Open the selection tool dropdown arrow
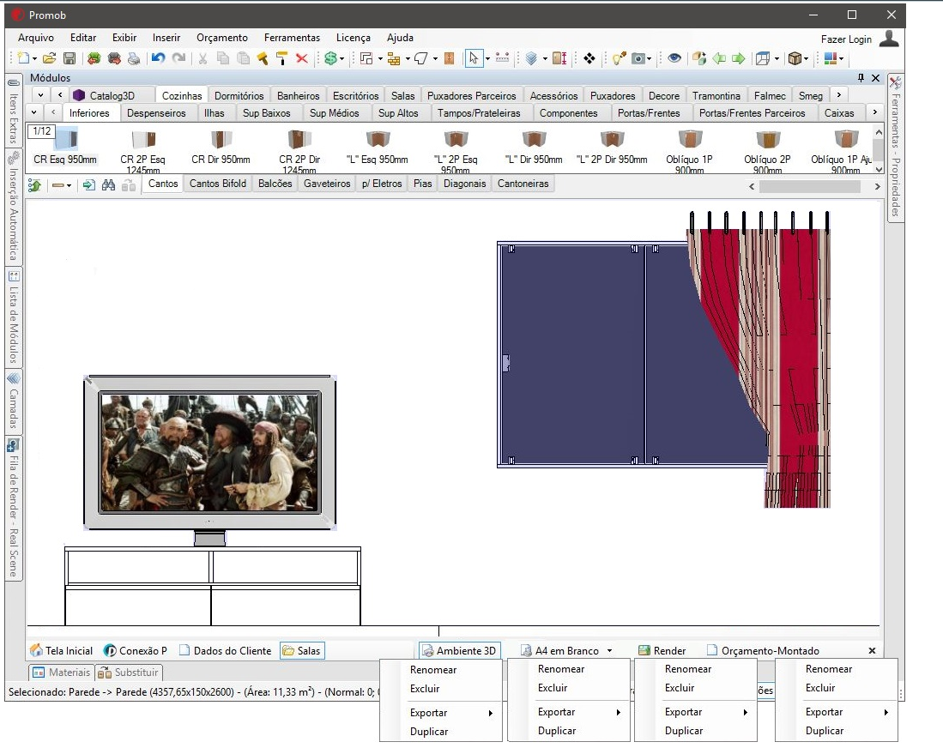 coord(487,59)
